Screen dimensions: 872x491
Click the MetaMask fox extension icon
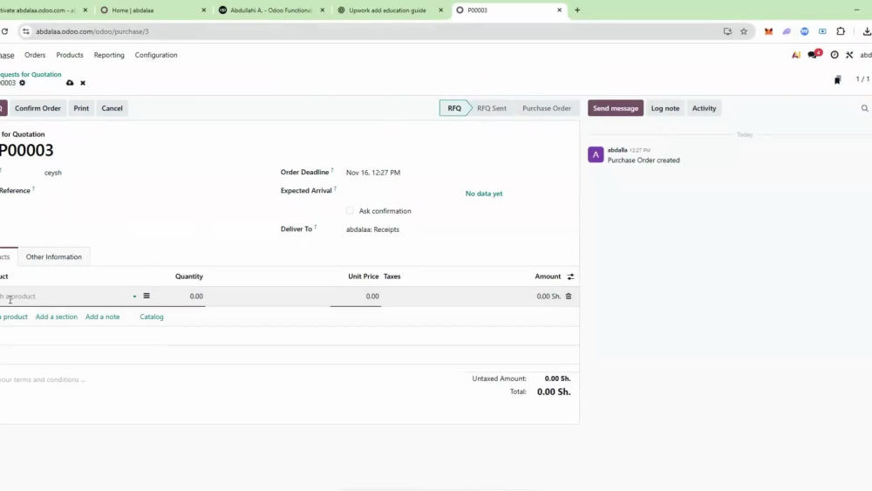[768, 31]
